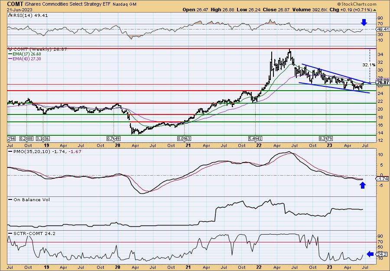
Task: Click the up-triangle icon beside Chg
Action: 375,10
